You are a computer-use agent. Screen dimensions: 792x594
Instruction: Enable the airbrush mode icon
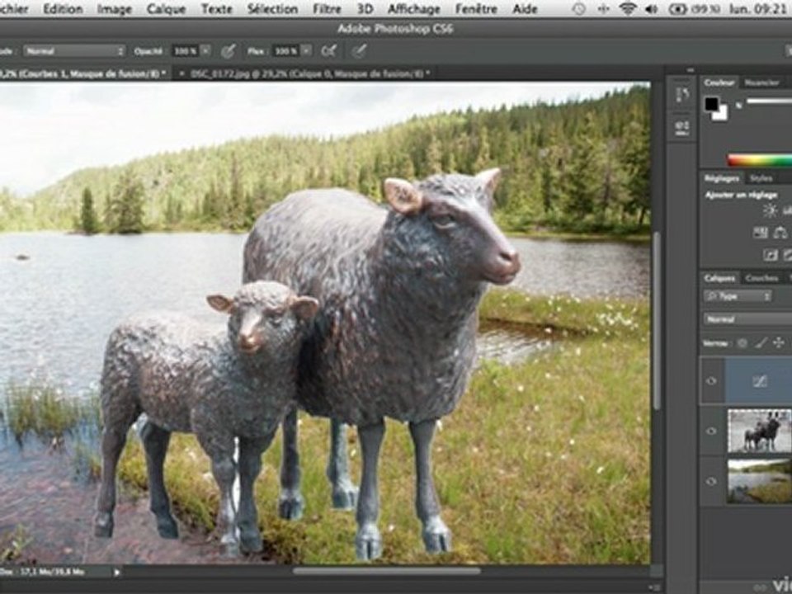tap(329, 50)
